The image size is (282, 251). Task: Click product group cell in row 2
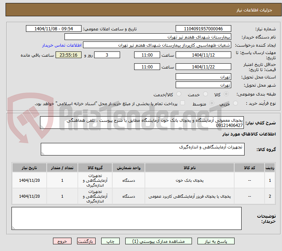pos(95,196)
